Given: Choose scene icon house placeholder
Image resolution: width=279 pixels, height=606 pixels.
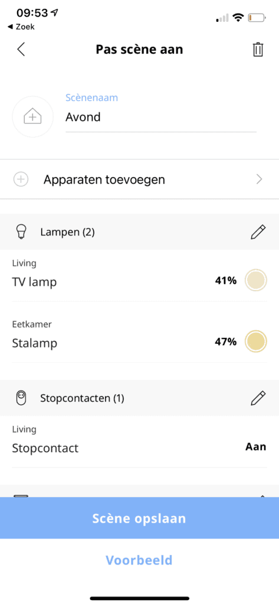Looking at the screenshot, I should pyautogui.click(x=33, y=117).
